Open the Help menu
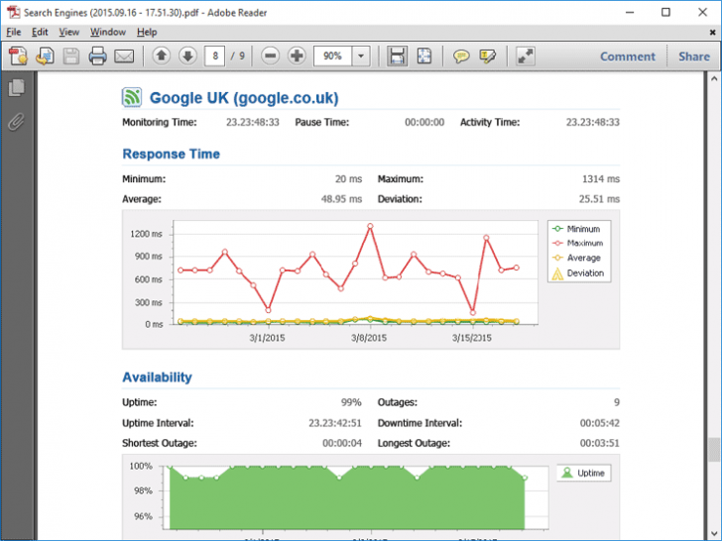This screenshot has height=541, width=722. (x=147, y=32)
